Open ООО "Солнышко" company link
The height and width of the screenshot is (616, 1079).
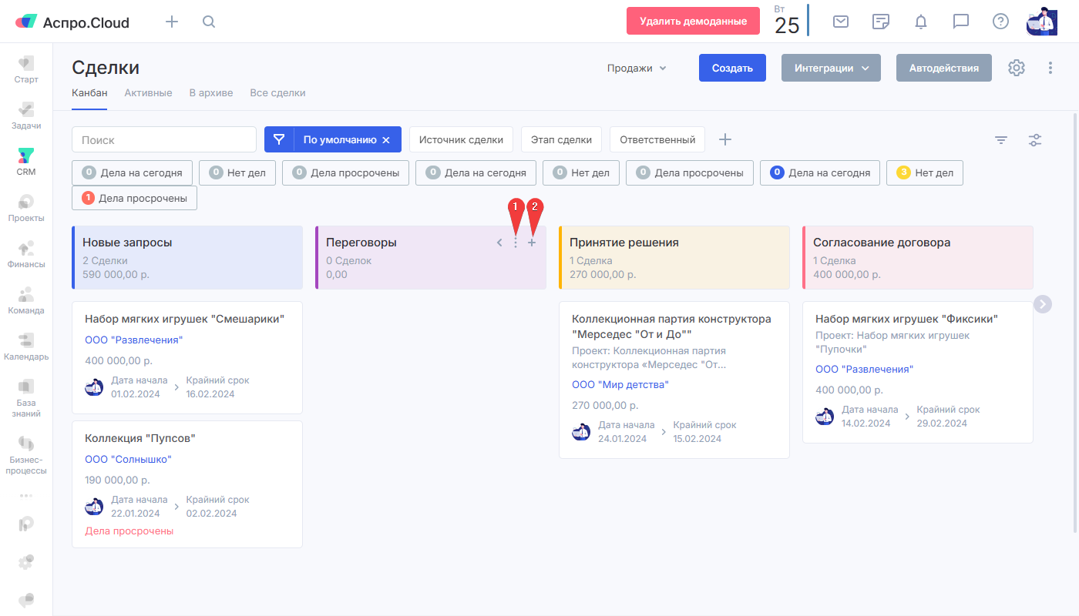(x=128, y=459)
